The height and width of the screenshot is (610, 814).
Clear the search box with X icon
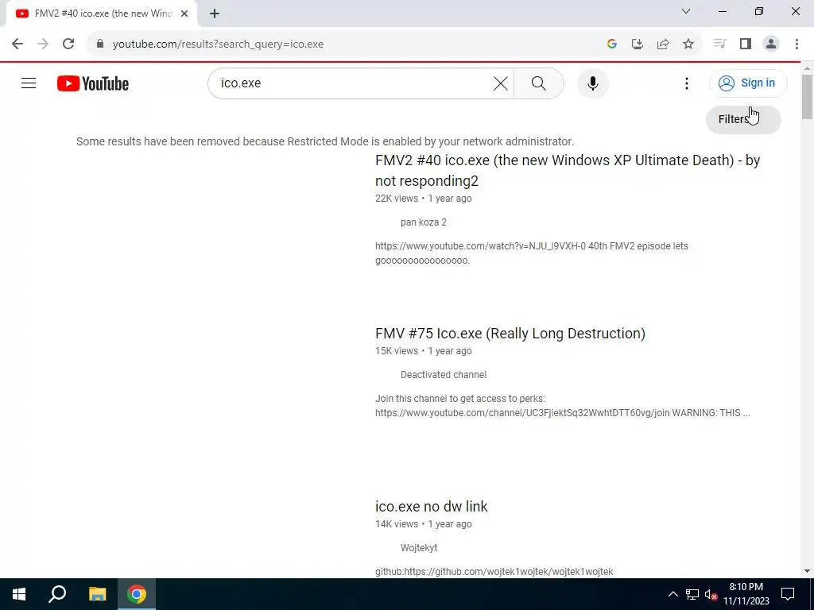point(501,83)
